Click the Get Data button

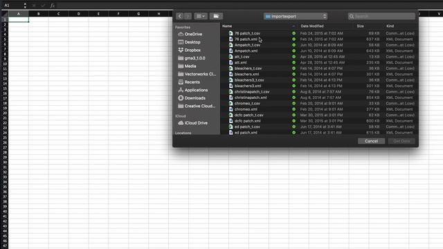(x=401, y=141)
